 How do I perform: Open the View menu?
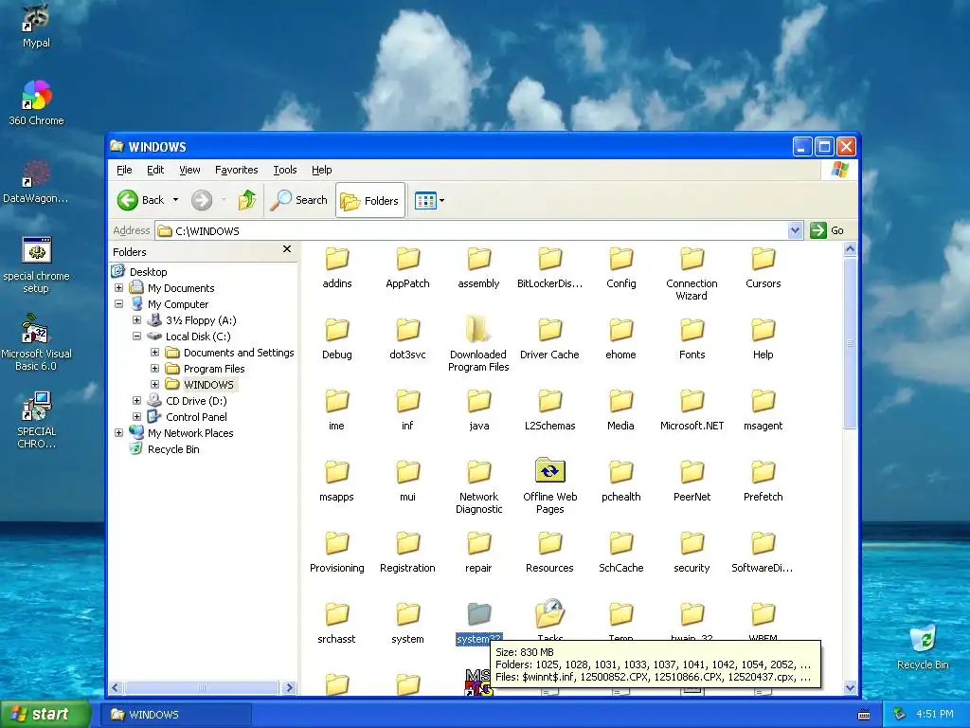189,170
